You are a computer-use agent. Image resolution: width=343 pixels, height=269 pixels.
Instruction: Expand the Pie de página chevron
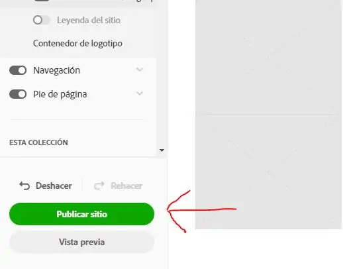(x=140, y=93)
